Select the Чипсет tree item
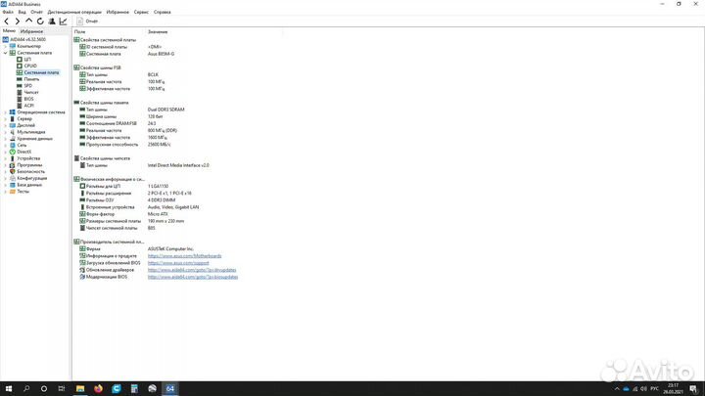 31,92
